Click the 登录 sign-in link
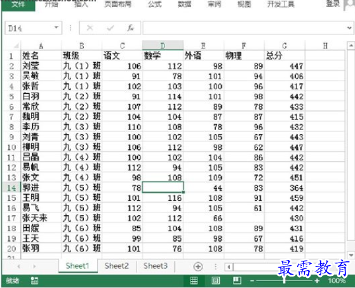This screenshot has height=288, width=355. point(333,4)
